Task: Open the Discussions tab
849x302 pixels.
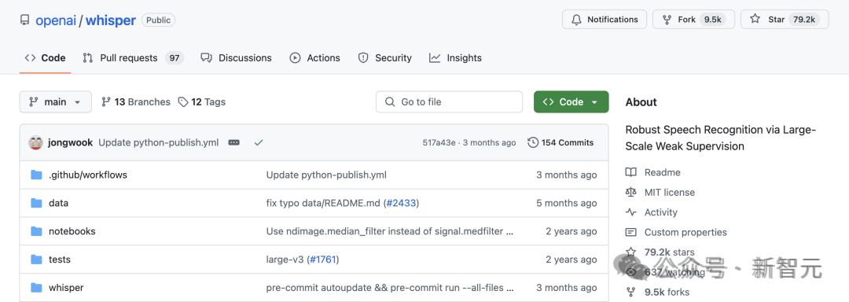Action: pos(236,58)
